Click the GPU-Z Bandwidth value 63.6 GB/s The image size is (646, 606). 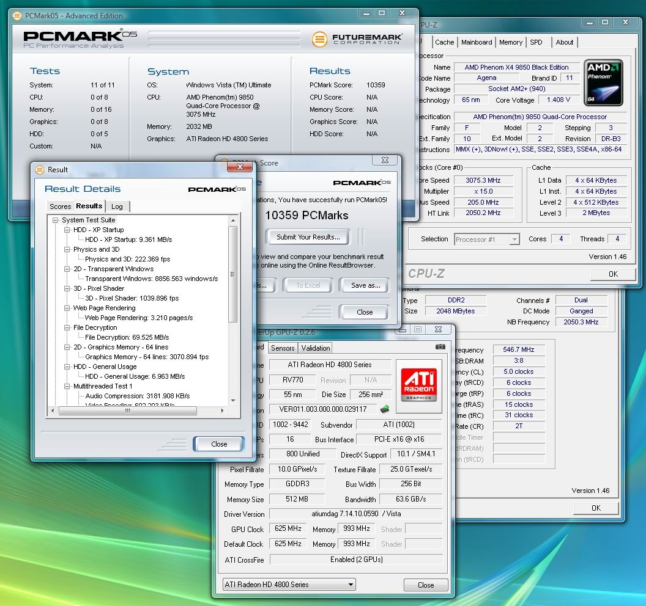point(410,499)
